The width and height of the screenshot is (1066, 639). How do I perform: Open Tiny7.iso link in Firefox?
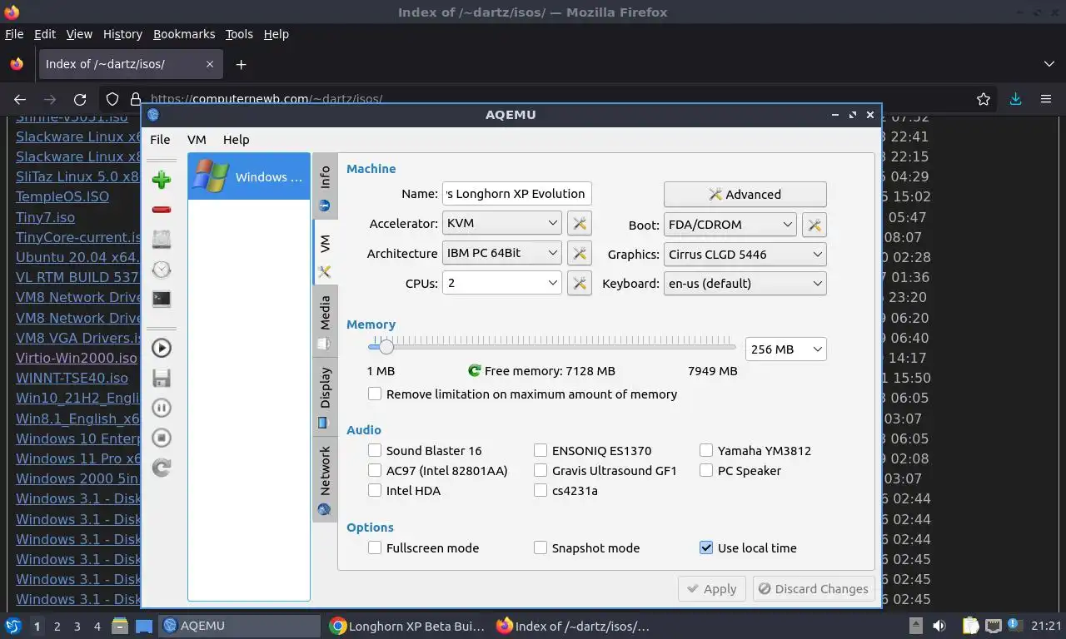coord(45,217)
